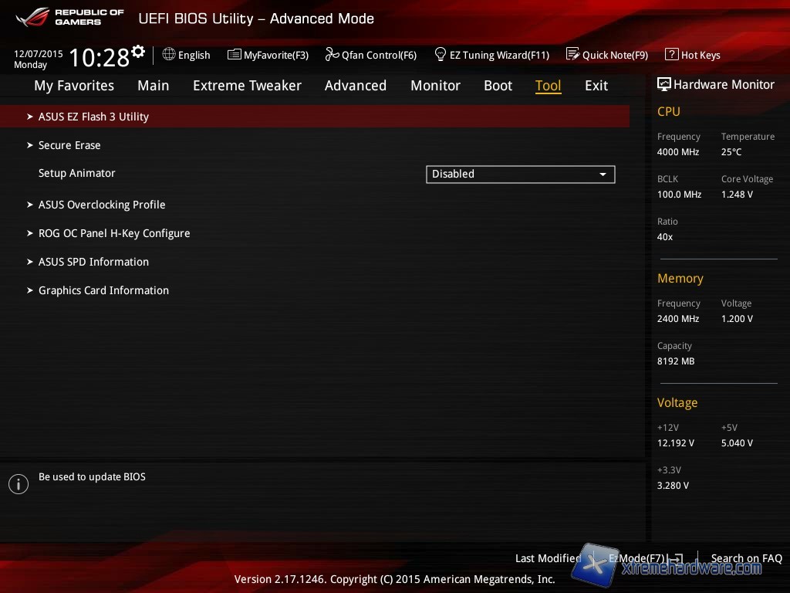790x593 pixels.
Task: Open ASUS SPD Information entry
Action: click(x=93, y=262)
